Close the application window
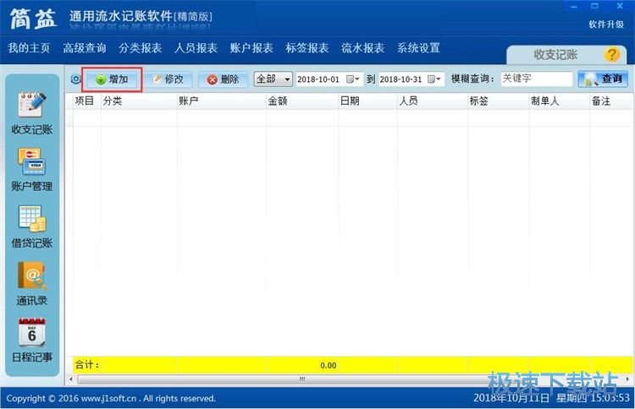The width and height of the screenshot is (635, 409). point(620,6)
